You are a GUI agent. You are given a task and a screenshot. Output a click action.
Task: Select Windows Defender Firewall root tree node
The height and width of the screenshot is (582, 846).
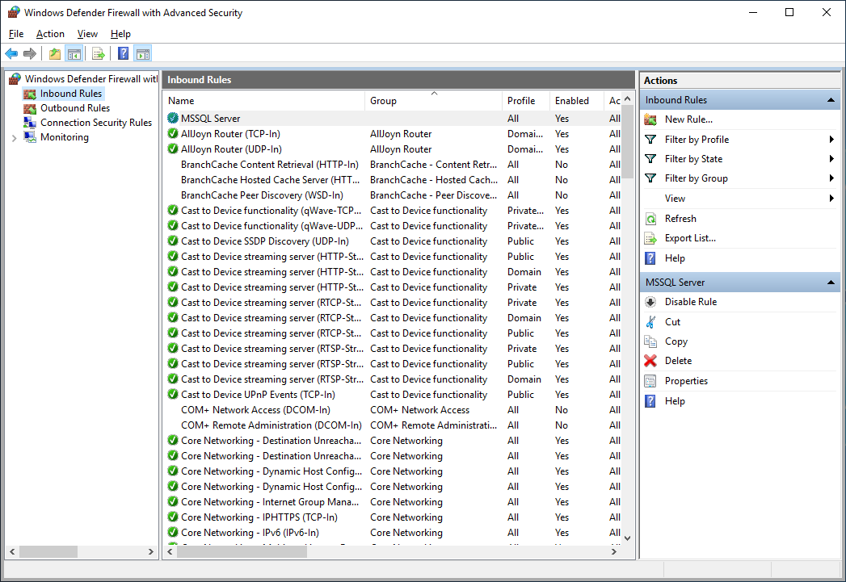91,79
